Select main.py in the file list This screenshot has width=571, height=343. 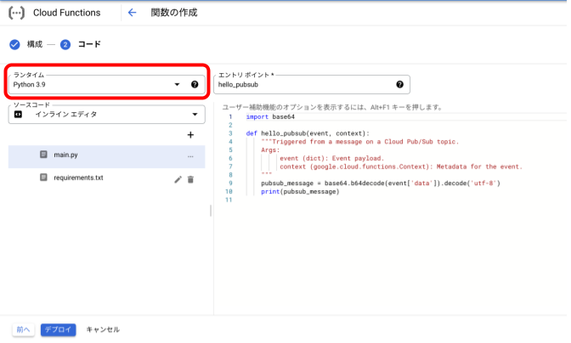[x=107, y=157]
